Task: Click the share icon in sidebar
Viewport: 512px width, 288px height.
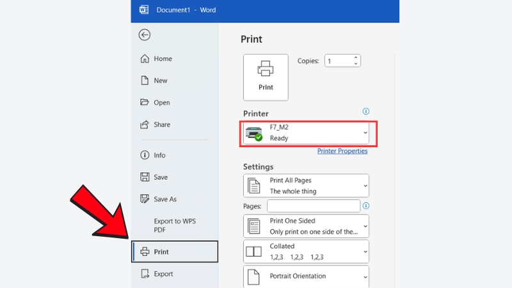Action: (x=145, y=124)
